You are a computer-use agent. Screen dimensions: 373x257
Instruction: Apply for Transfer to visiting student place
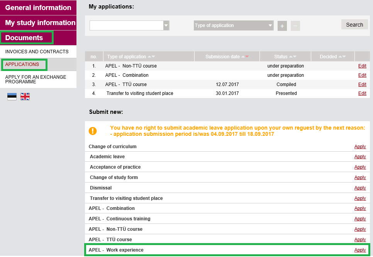coord(360,198)
